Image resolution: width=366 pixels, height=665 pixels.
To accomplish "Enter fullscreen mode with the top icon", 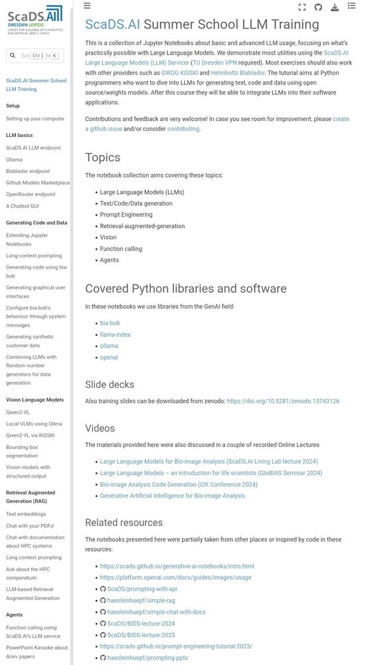I will click(302, 7).
